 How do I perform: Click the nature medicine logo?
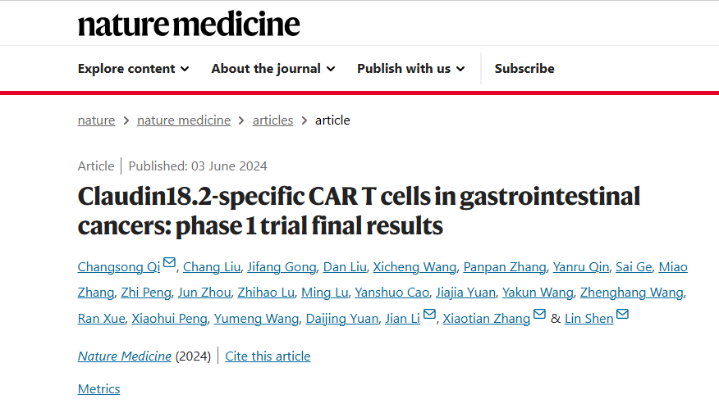189,24
